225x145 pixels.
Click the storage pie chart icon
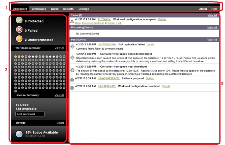pos(19,134)
